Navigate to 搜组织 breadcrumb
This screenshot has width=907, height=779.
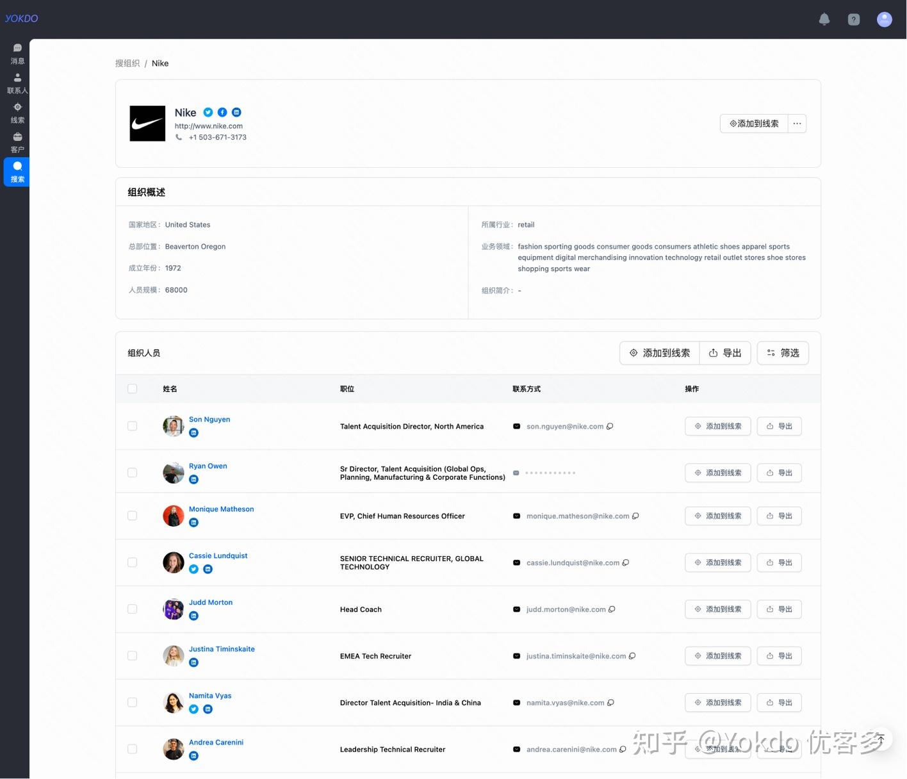tap(127, 63)
